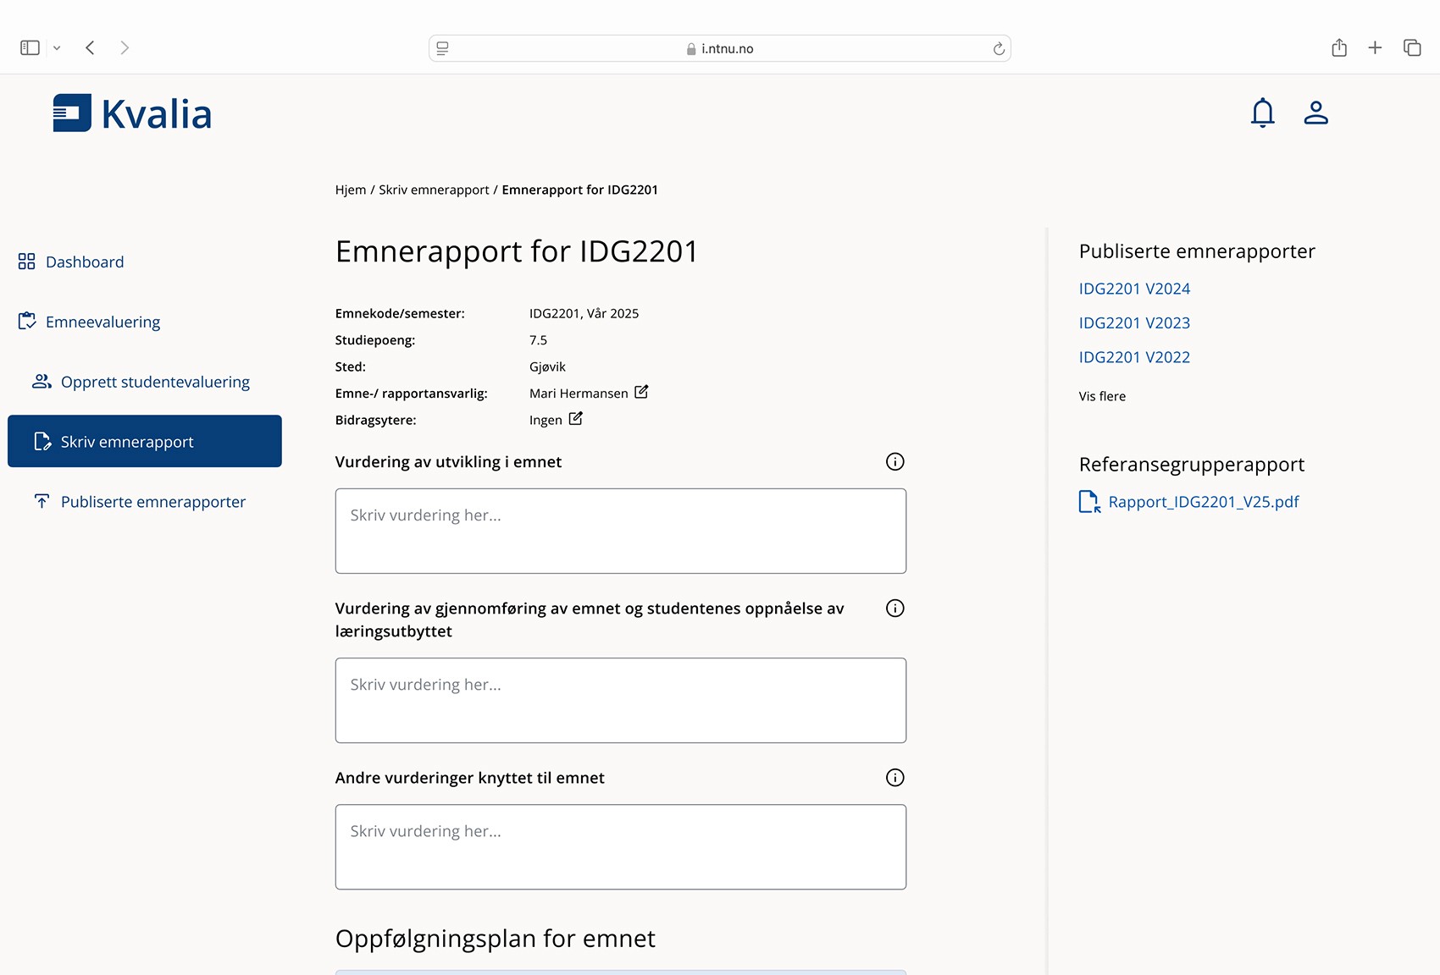Click the Opprett studentevaluering people icon
The height and width of the screenshot is (975, 1440).
coord(42,382)
